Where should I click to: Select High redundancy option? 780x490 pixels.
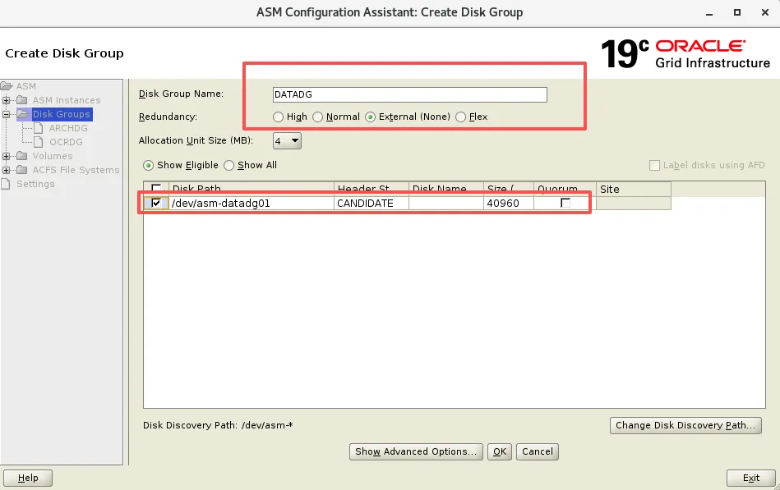[x=278, y=117]
